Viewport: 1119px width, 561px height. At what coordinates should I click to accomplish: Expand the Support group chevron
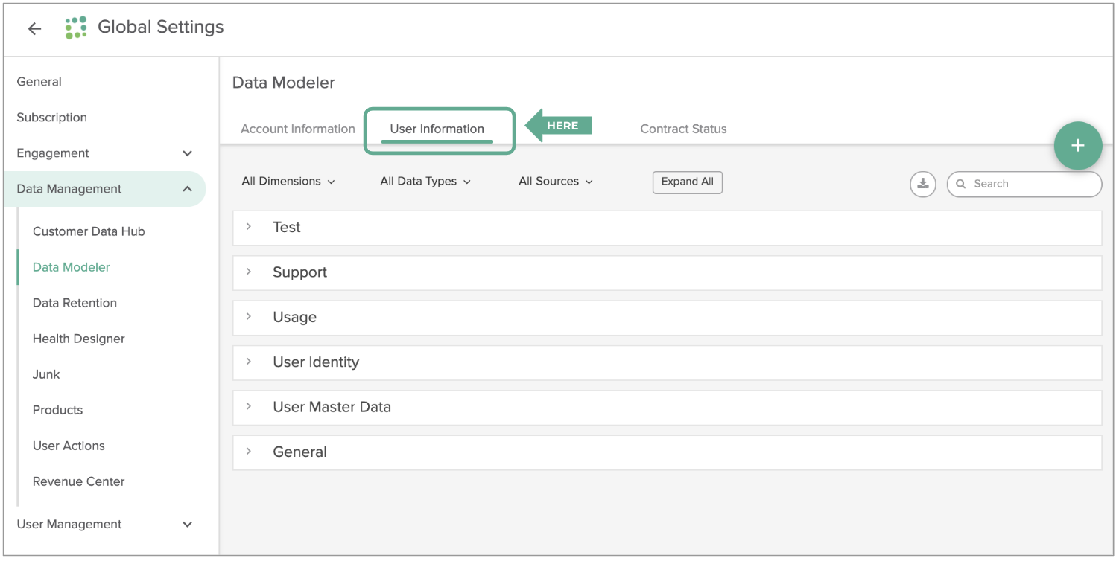point(249,272)
